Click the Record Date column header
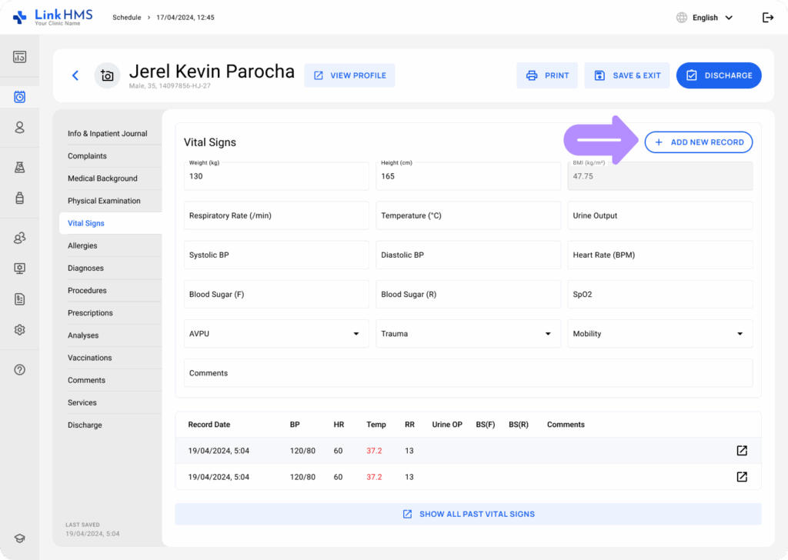This screenshot has width=788, height=560. 209,425
